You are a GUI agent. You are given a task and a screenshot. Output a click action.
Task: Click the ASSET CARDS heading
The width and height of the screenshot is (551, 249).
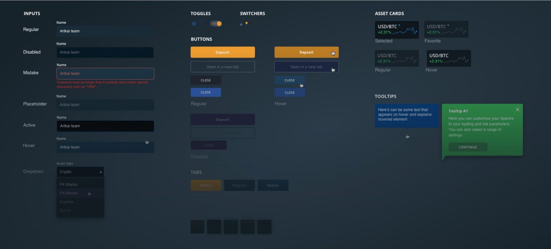coord(389,13)
